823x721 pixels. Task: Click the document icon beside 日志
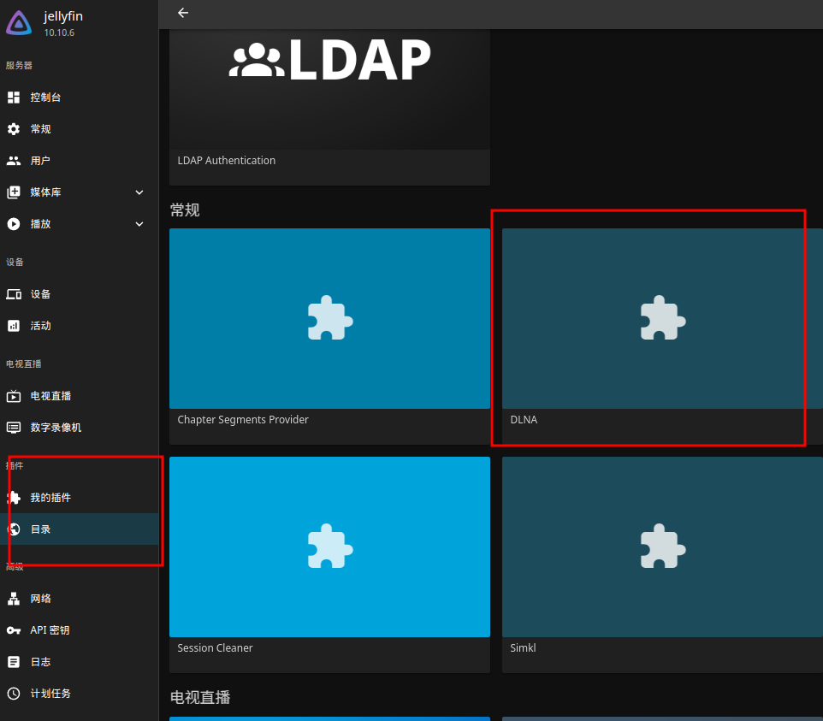coord(14,662)
